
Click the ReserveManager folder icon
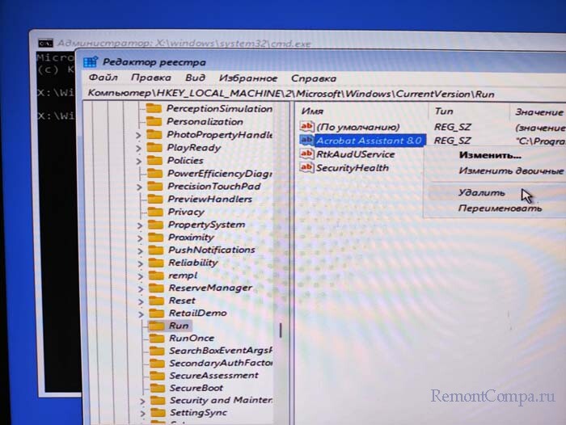click(157, 288)
